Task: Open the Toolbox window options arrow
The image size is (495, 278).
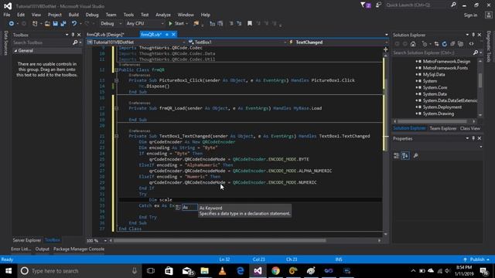Action: pos(67,35)
